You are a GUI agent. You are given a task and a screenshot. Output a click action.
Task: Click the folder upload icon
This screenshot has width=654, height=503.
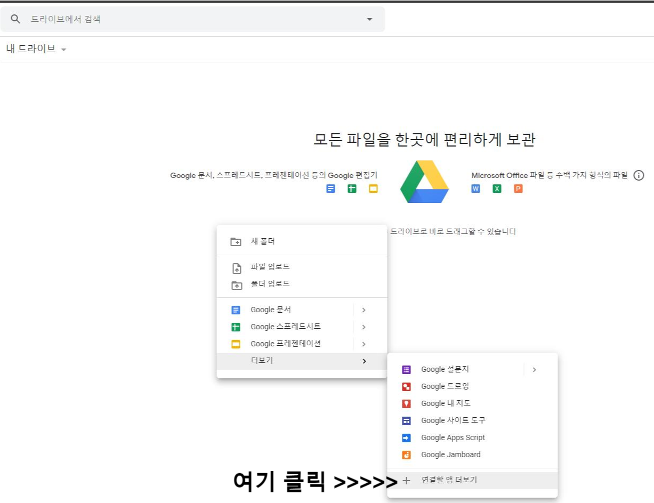(x=236, y=285)
